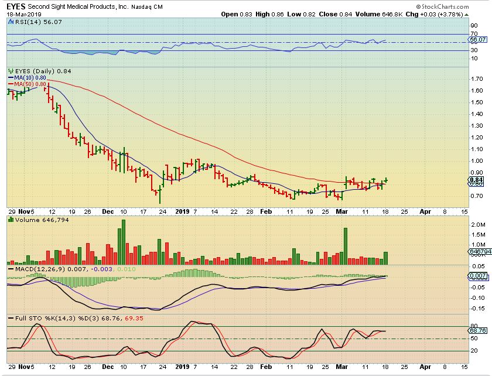The image size is (492, 376).
Task: Click the 68.76 stochastic value tag
Action: coord(478,330)
